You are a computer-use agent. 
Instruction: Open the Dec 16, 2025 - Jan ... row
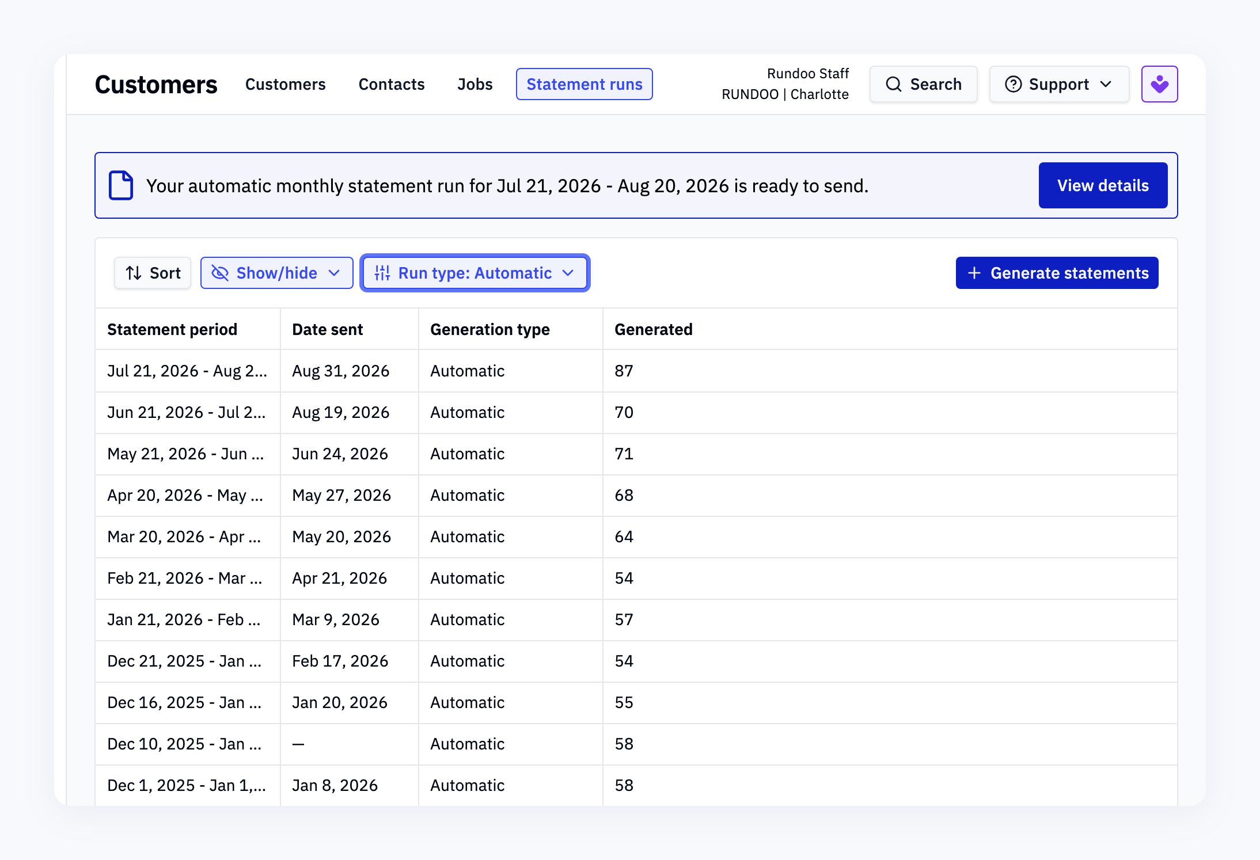[x=636, y=702]
